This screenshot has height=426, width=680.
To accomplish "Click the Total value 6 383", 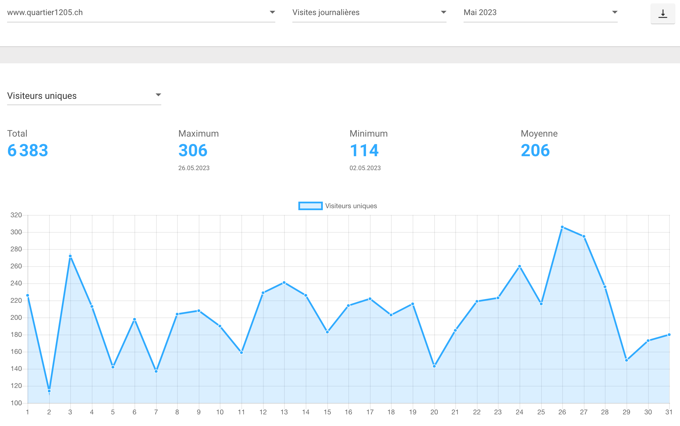I will point(28,150).
